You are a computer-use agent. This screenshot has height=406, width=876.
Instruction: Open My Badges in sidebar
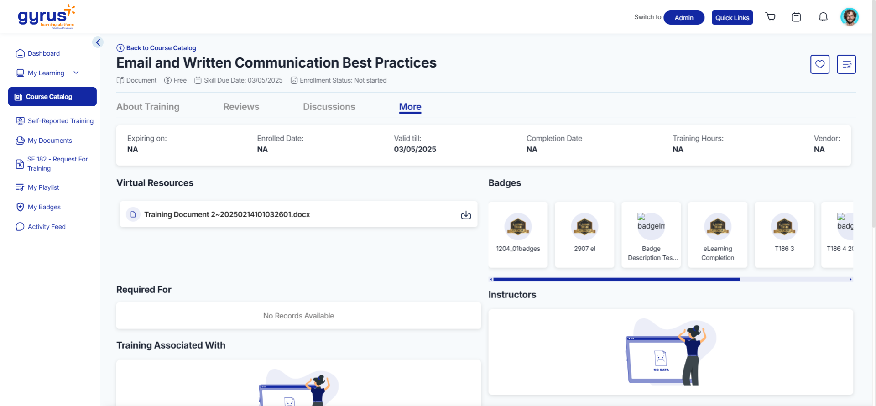(x=44, y=207)
